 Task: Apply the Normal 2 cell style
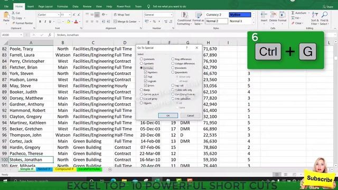point(217,21)
